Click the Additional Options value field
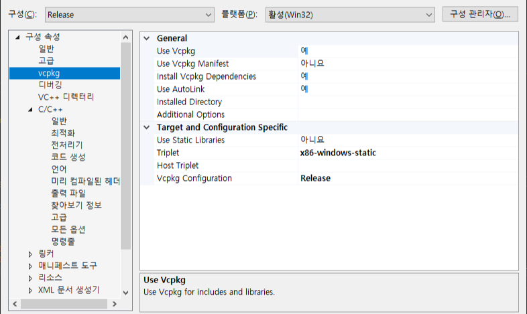Screen dimensions: 527x314 [408, 114]
